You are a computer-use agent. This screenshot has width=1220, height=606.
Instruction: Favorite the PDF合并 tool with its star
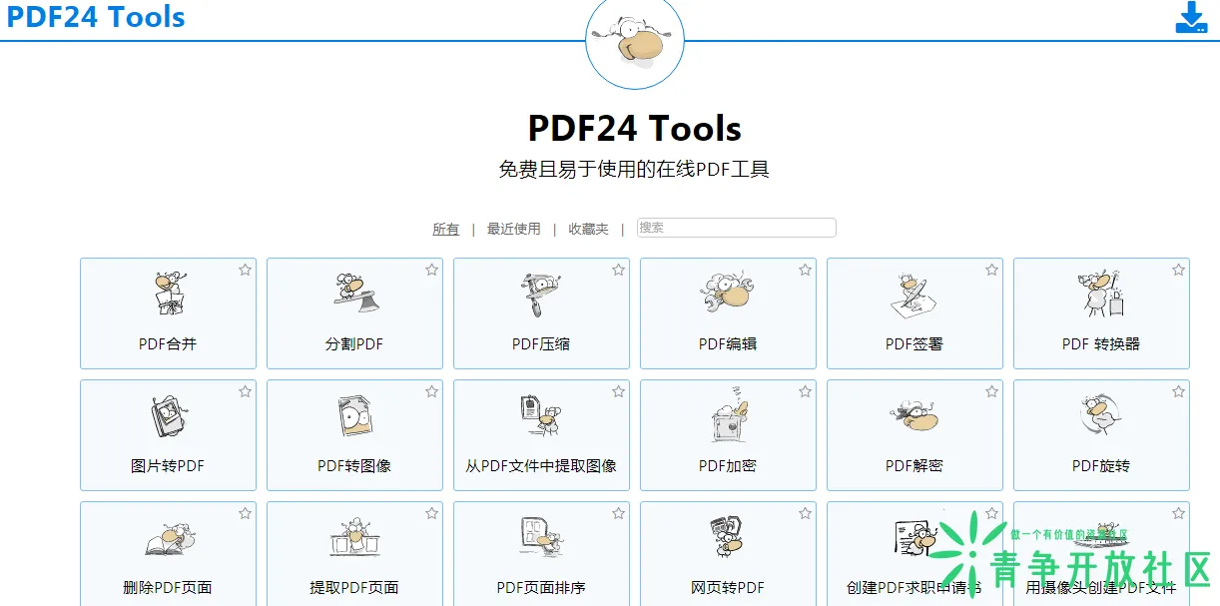pyautogui.click(x=245, y=270)
